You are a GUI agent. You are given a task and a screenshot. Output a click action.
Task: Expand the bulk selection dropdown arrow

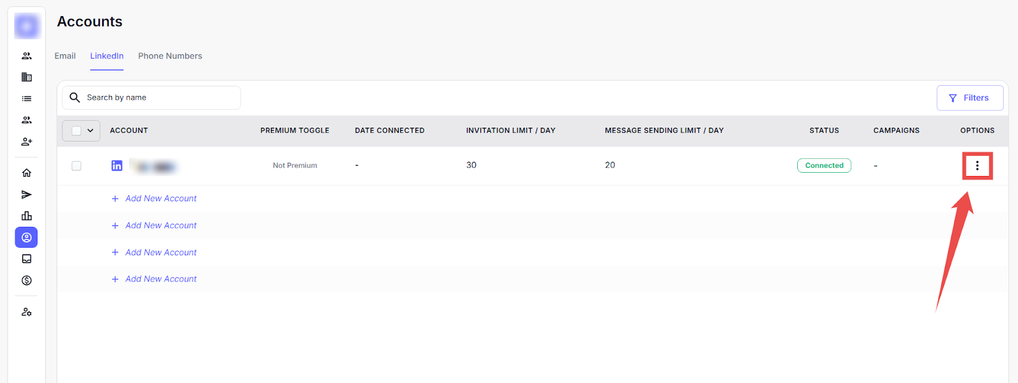pos(90,131)
